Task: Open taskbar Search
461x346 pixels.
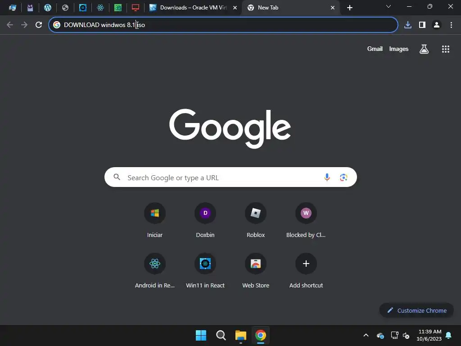Action: click(x=221, y=335)
